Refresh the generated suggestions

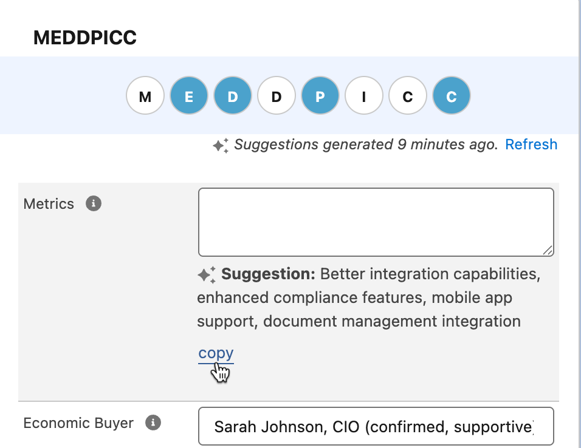click(x=531, y=144)
